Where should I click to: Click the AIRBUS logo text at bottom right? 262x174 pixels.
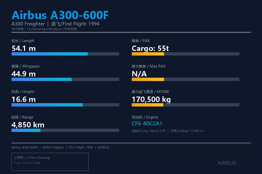tap(227, 163)
